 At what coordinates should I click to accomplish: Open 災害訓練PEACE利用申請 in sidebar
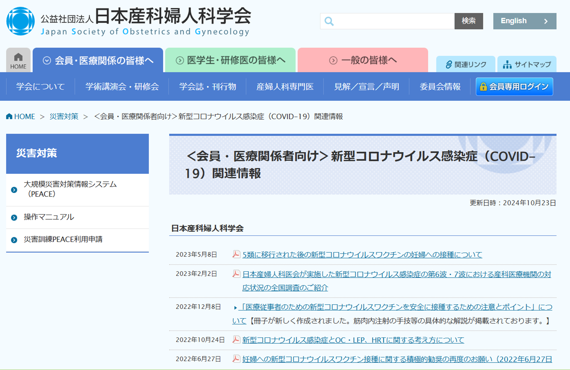pos(63,239)
